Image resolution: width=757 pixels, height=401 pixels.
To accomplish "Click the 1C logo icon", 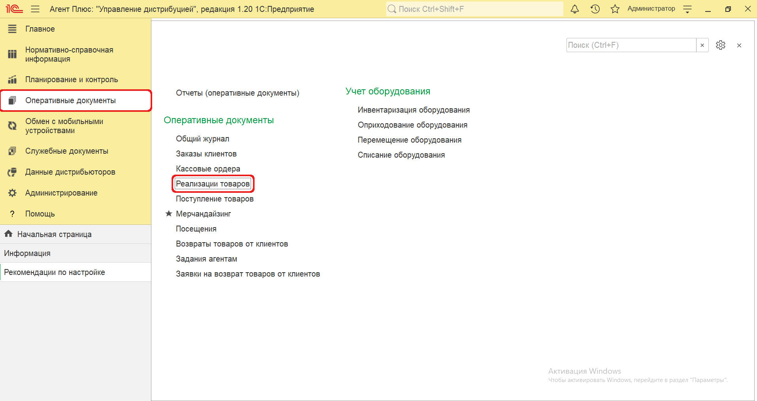I will [x=14, y=9].
